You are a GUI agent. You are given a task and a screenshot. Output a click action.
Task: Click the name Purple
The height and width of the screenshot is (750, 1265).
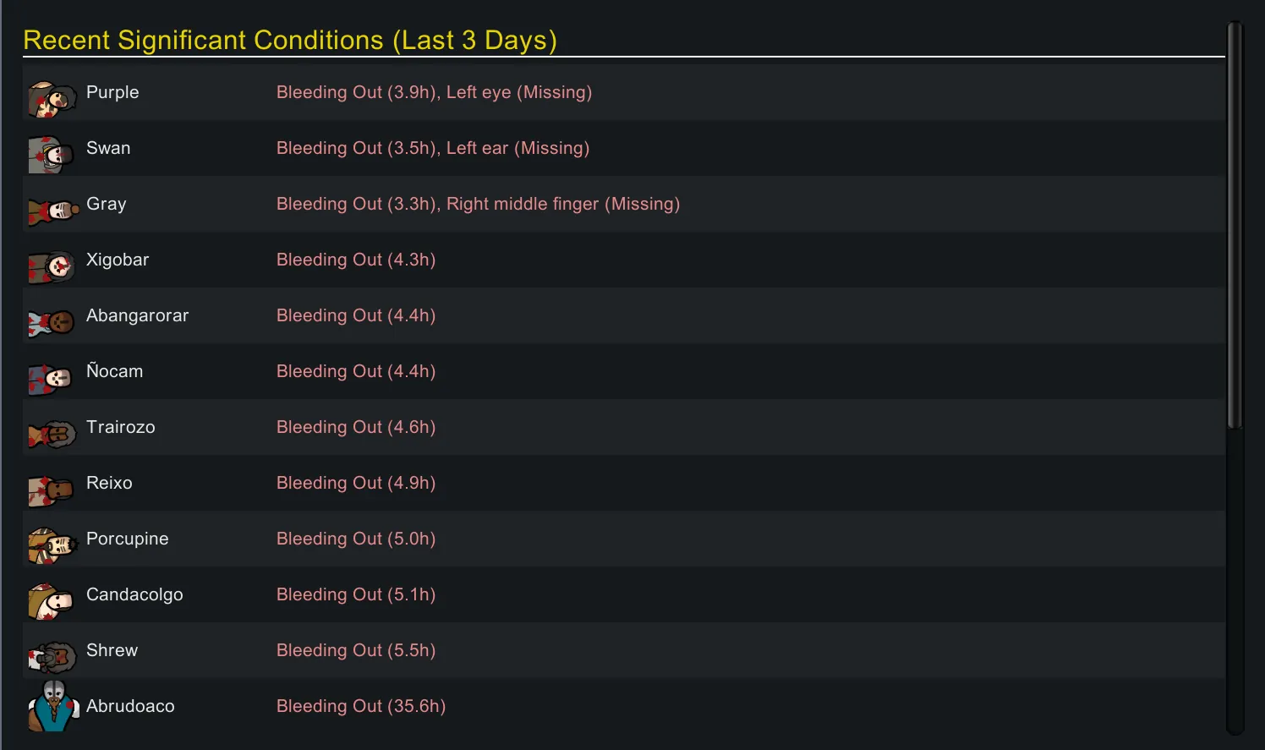tap(112, 92)
